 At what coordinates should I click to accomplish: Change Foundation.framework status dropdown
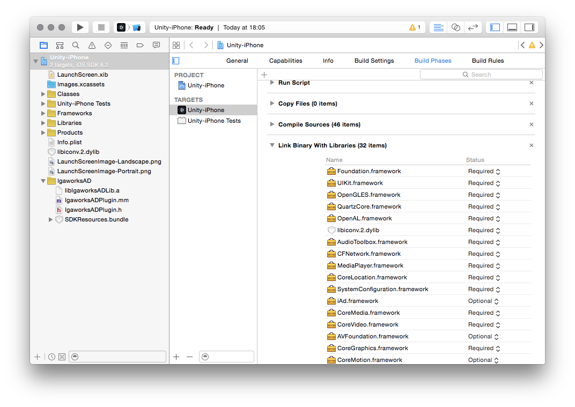coord(484,171)
